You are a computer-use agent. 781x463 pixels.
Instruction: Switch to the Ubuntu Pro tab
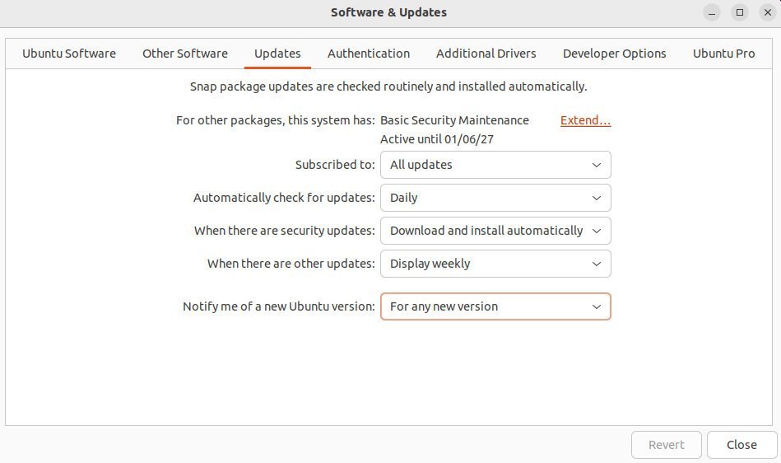[723, 54]
